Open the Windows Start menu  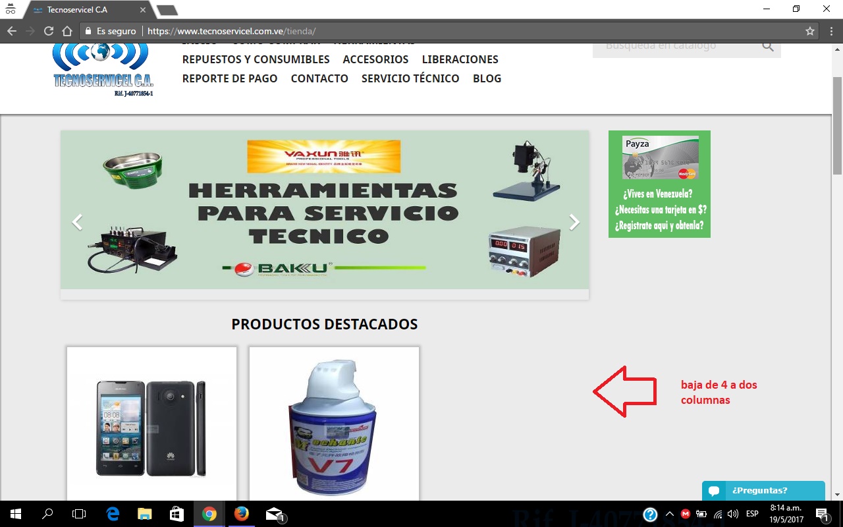click(14, 514)
